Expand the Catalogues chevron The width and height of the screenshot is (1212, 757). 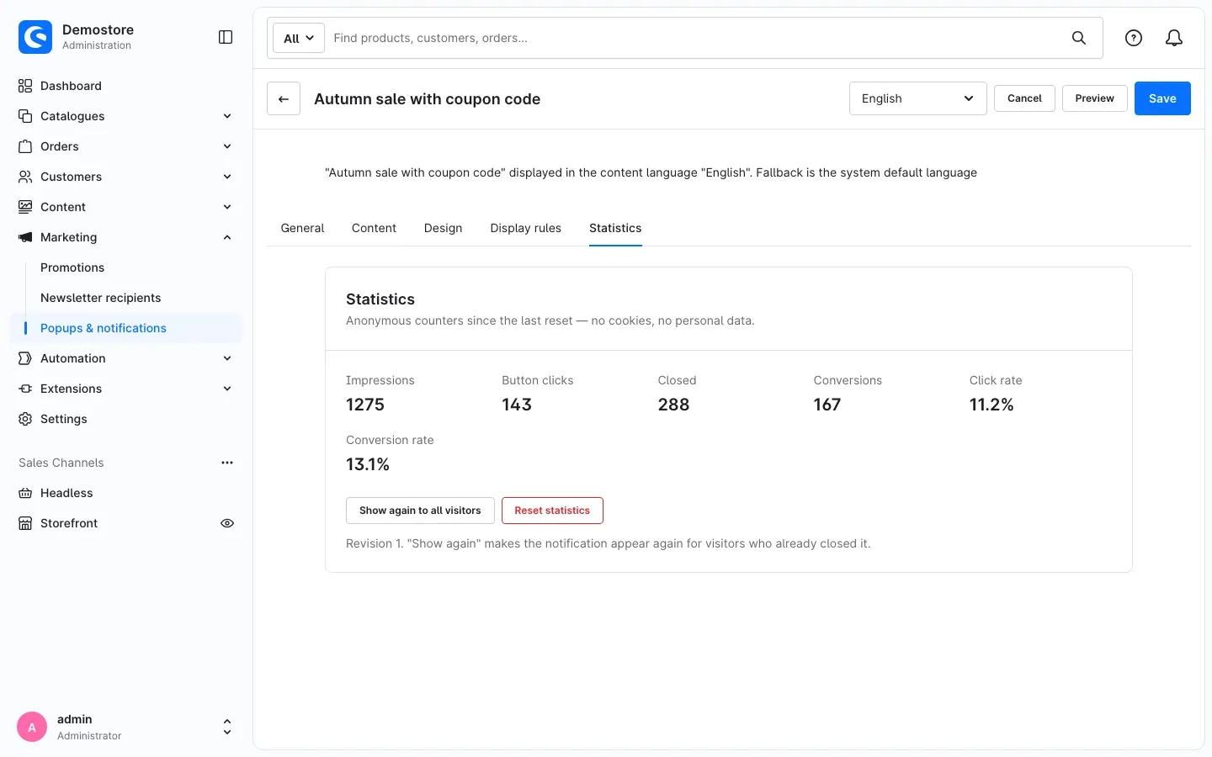(227, 116)
